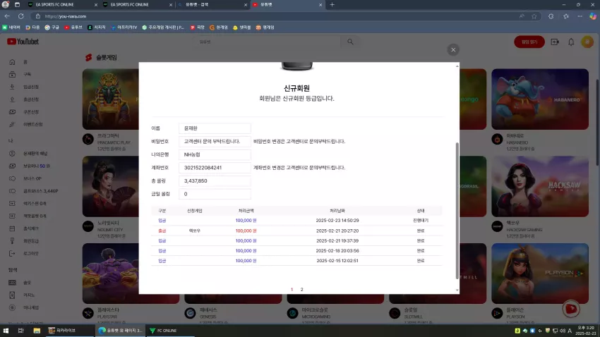Viewport: 600px width, 337px height.
Task: Open the notifications bell
Action: (571, 42)
